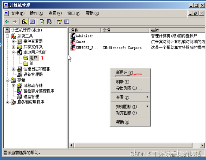Open the 排列图标(I) submenu
Screen dimensions: 206x160
(x=130, y=106)
